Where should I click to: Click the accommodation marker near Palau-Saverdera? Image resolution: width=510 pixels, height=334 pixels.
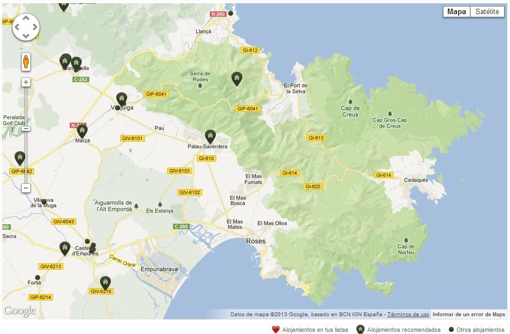pos(210,136)
